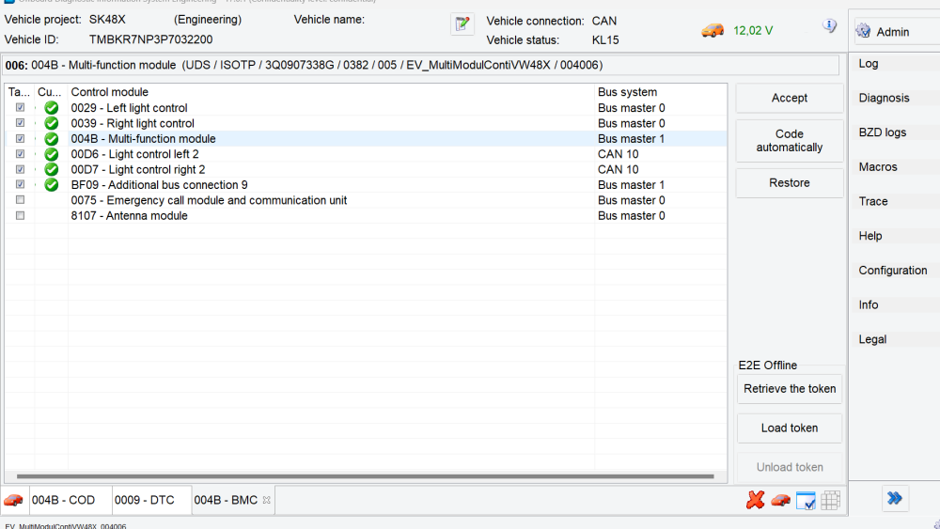
Task: Click the Unload token button
Action: coord(790,467)
